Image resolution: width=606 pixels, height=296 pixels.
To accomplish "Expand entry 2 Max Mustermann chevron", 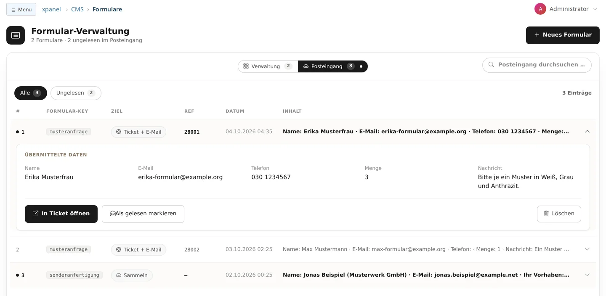I will [x=587, y=249].
